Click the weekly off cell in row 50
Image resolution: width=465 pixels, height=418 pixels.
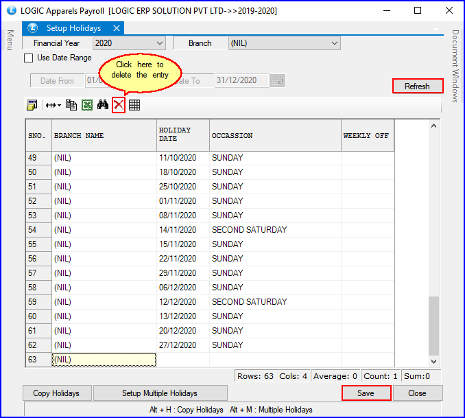pos(368,172)
